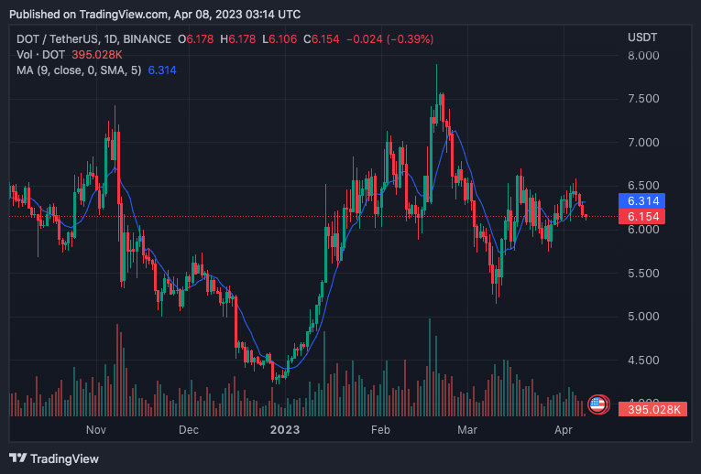Screen dimensions: 701x474
Task: Click the blue 6.314 MA value in legend
Action: [162, 70]
